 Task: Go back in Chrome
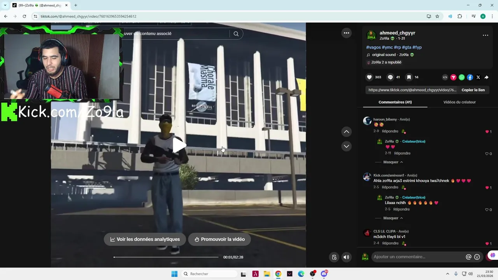[5, 16]
